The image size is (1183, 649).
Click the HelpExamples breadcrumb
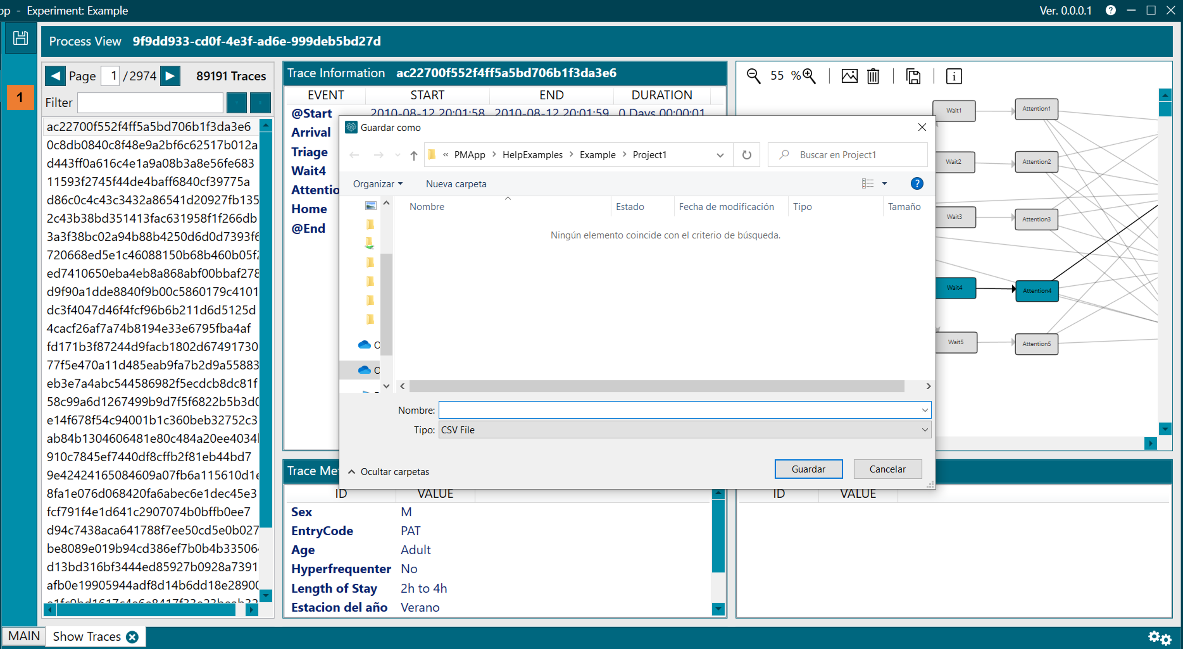point(532,155)
